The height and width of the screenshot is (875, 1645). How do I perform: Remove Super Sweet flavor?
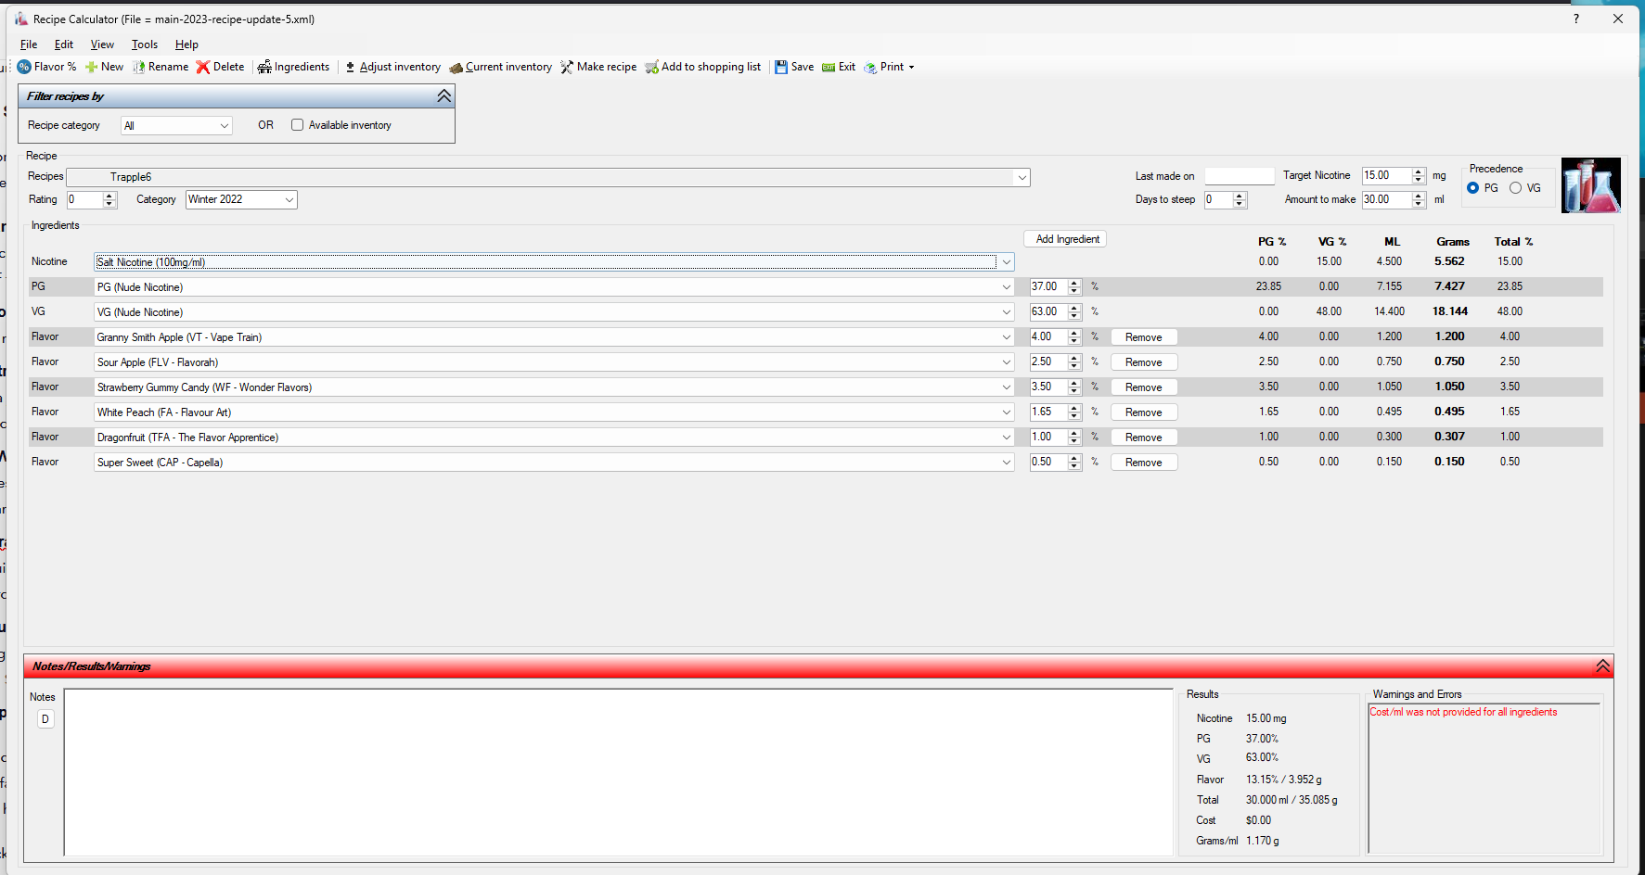(x=1144, y=463)
